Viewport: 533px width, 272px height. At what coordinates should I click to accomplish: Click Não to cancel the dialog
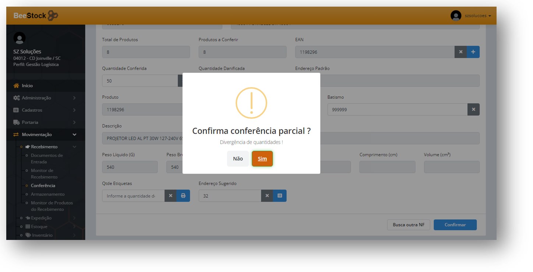238,159
